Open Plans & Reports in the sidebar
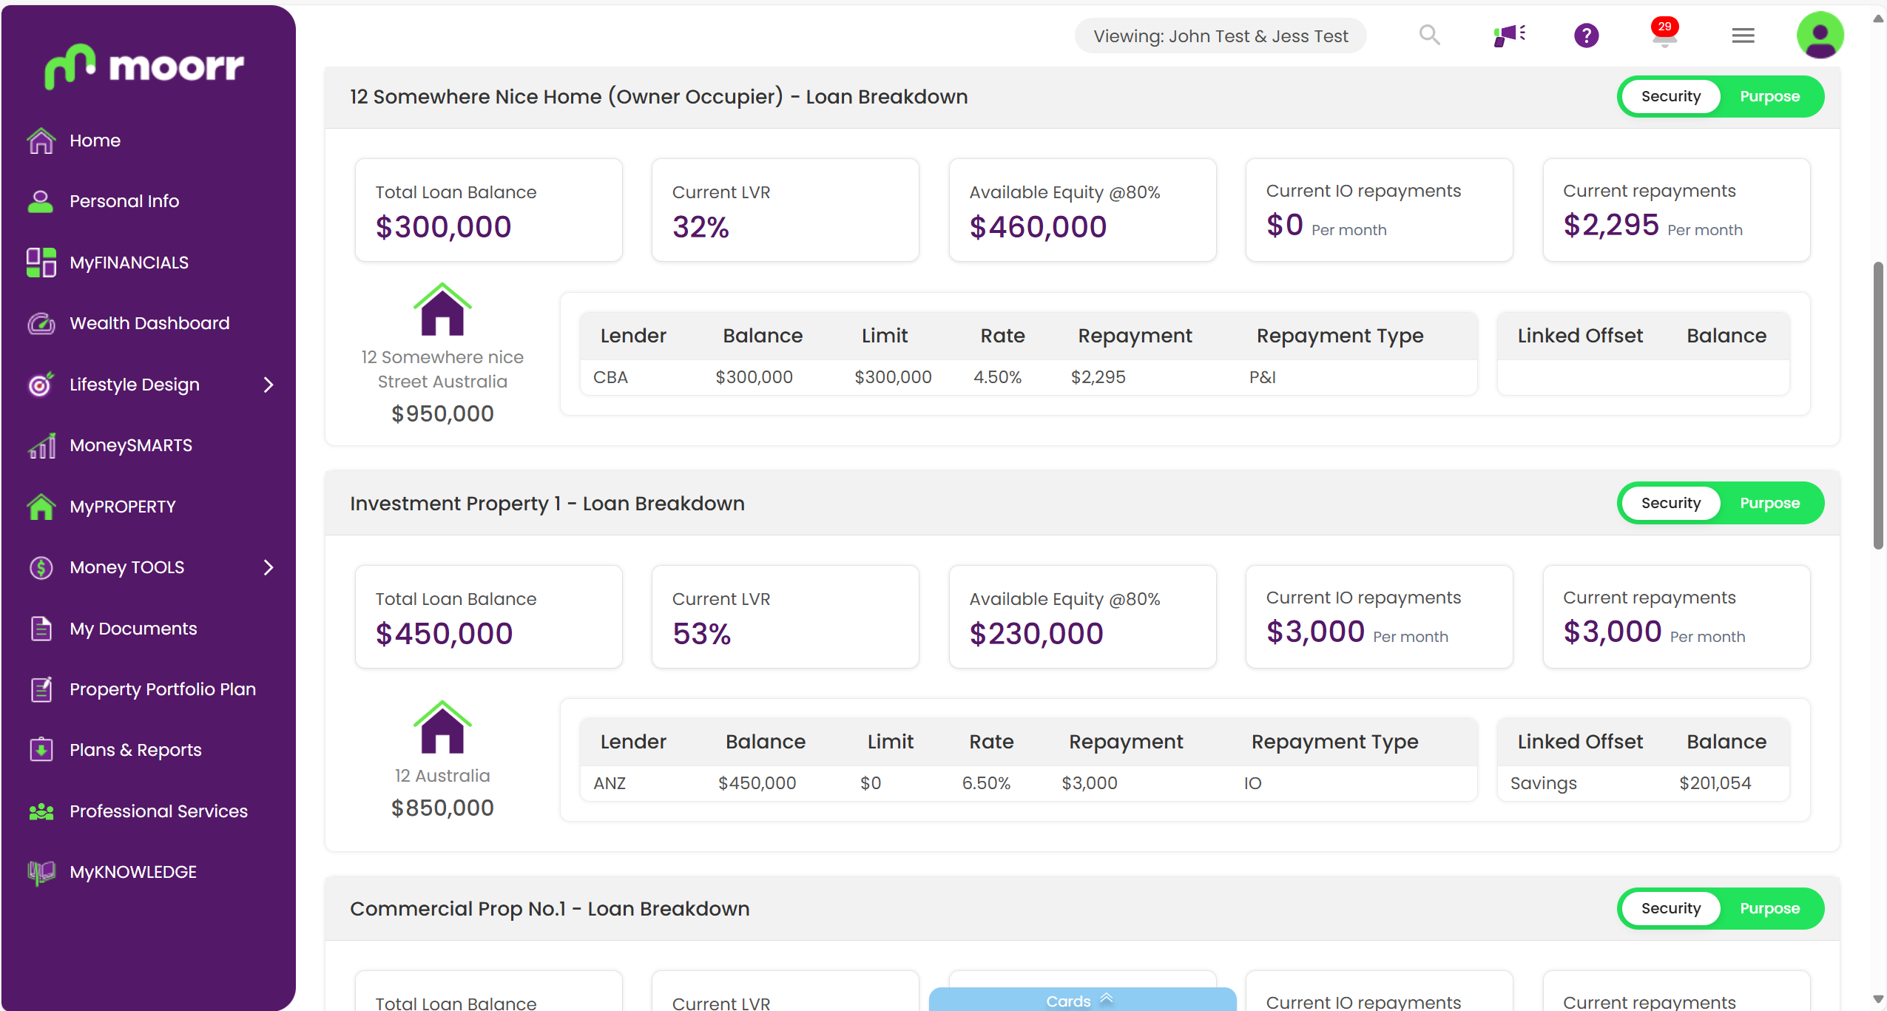Viewport: 1887px width, 1011px height. tap(135, 750)
